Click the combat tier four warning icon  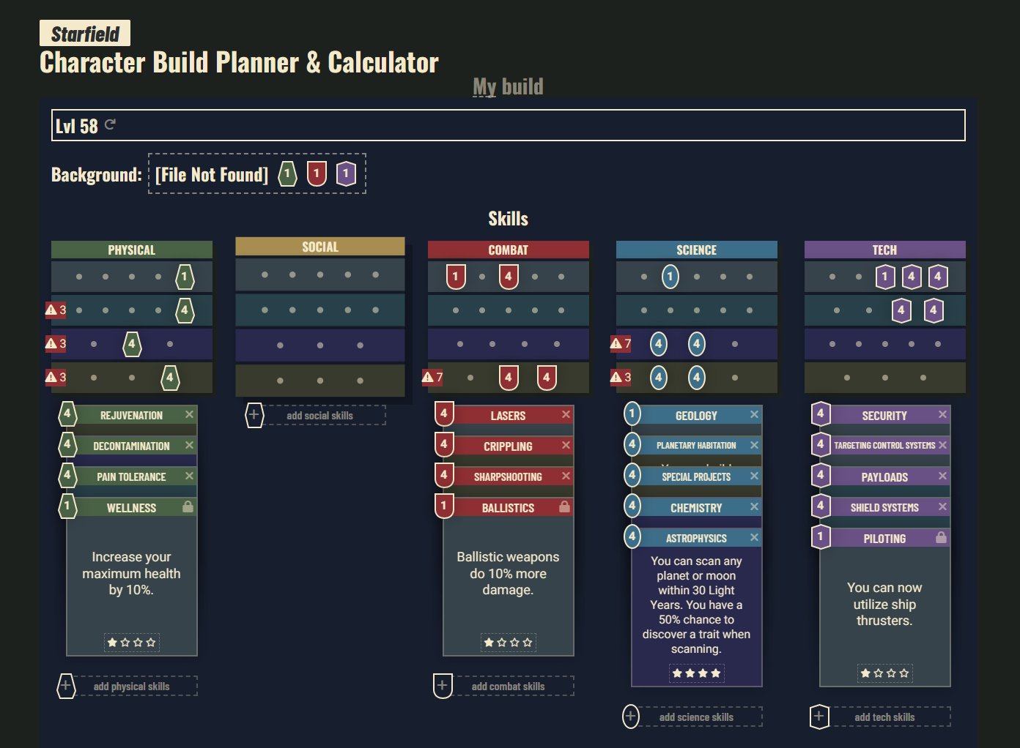(428, 378)
